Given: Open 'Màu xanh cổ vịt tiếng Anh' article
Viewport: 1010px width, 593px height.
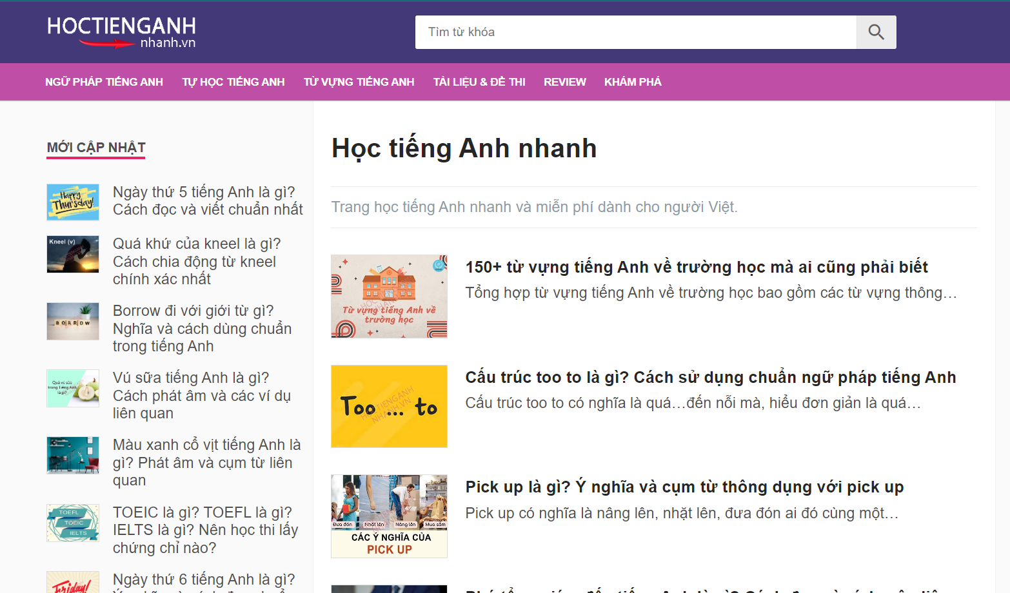Looking at the screenshot, I should click(206, 462).
